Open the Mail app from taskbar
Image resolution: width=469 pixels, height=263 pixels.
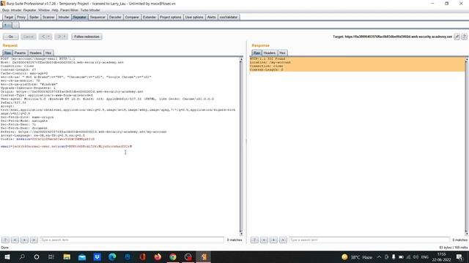pos(82,256)
